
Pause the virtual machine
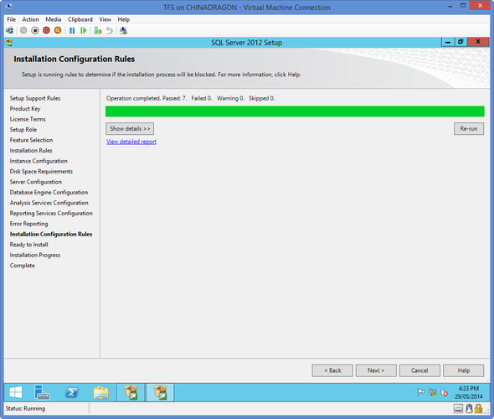click(x=72, y=30)
